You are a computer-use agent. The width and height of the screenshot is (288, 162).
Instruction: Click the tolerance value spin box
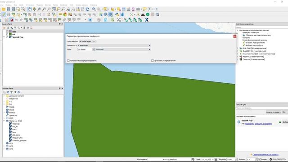86,49
